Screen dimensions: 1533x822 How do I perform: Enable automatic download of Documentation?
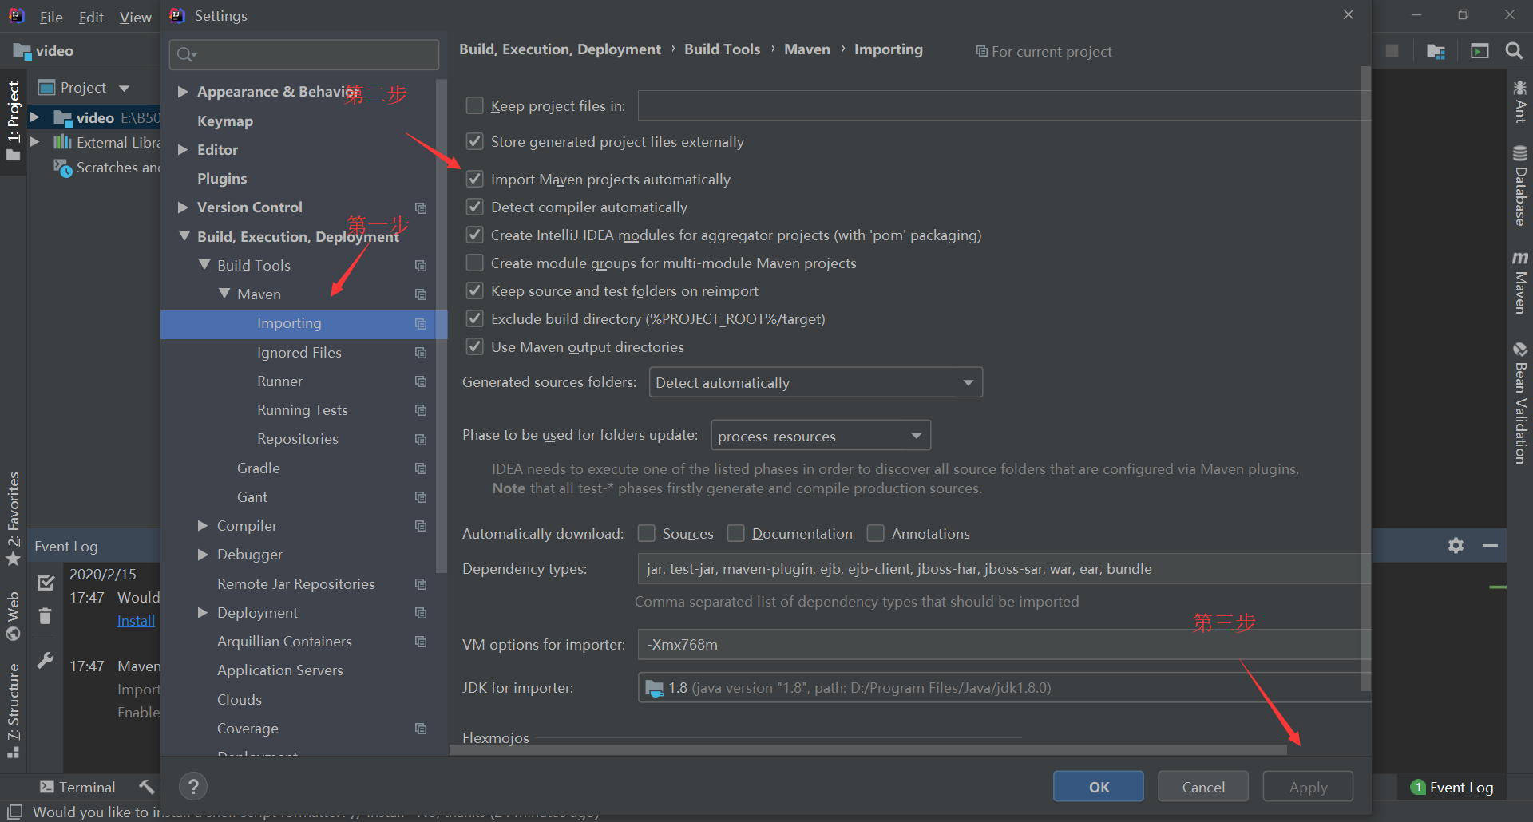click(x=736, y=533)
